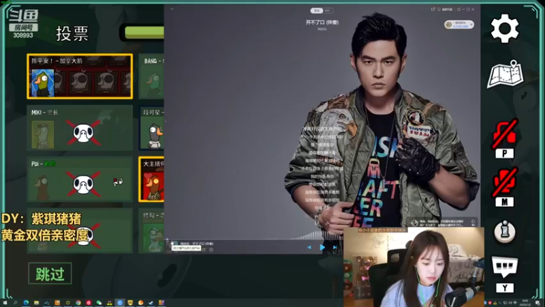The width and height of the screenshot is (545, 307).
Task: Select the PUI player card
Action: [x=80, y=179]
